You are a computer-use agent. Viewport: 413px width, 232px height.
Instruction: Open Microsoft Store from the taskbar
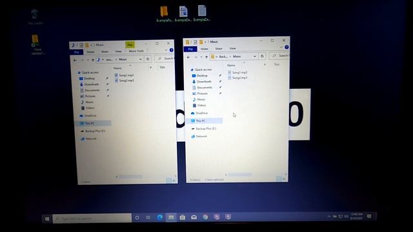(182, 217)
